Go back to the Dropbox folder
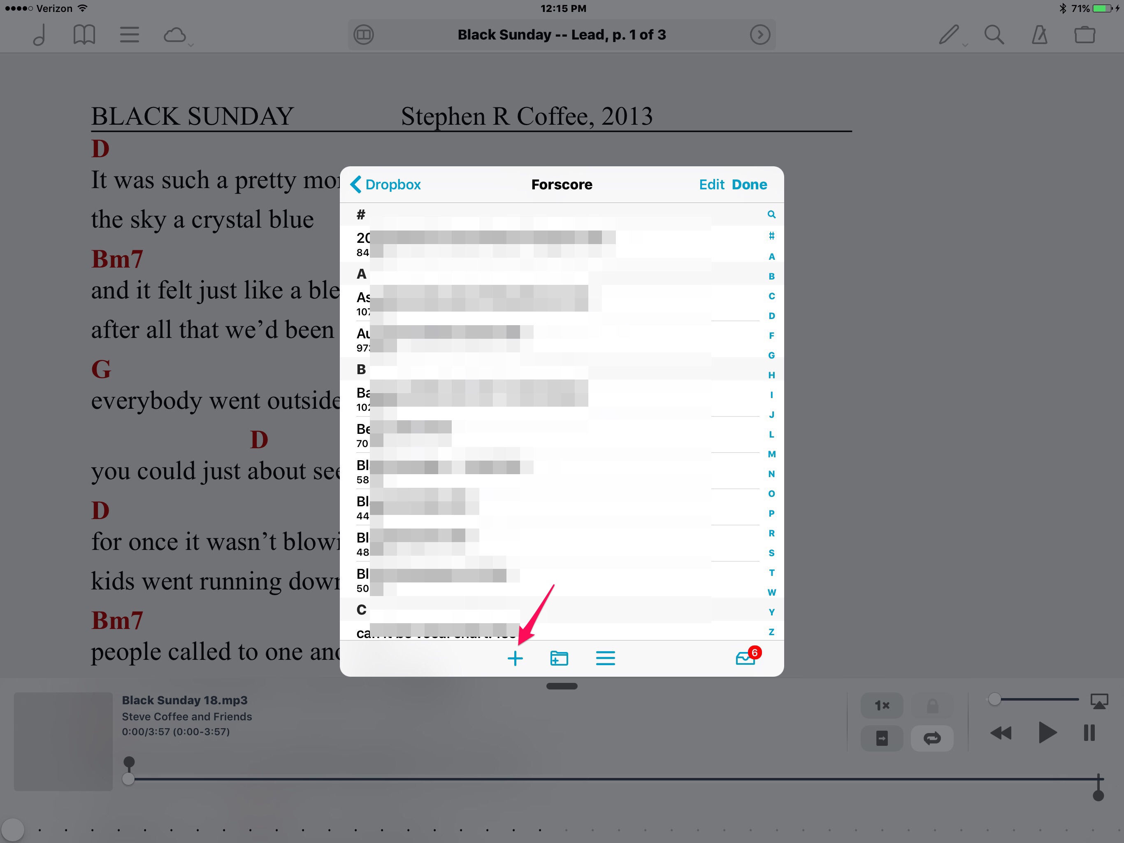The height and width of the screenshot is (843, 1124). click(386, 184)
